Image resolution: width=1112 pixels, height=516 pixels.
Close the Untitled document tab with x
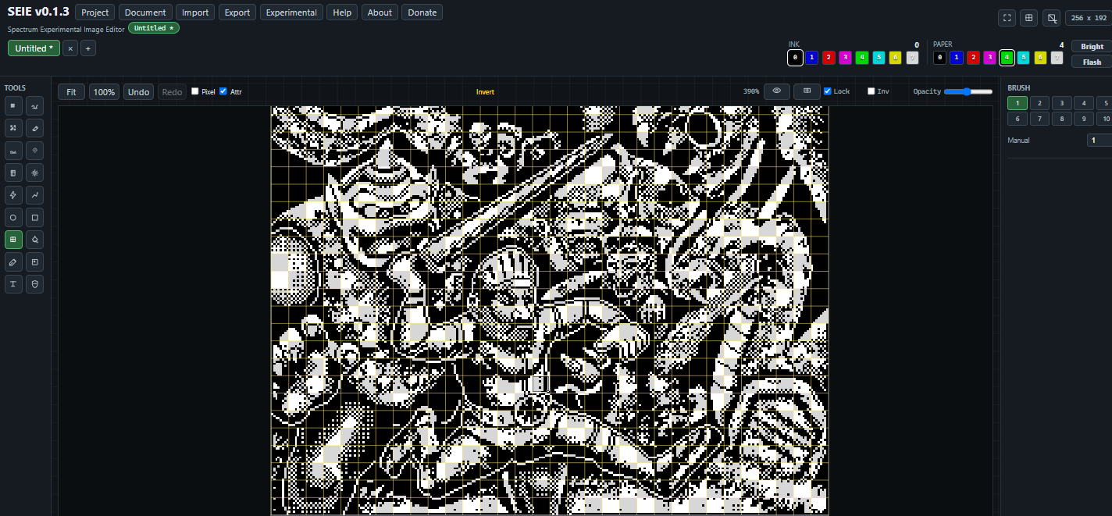click(x=70, y=48)
